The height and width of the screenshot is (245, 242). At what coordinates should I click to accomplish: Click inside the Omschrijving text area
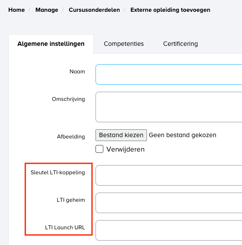click(x=169, y=107)
